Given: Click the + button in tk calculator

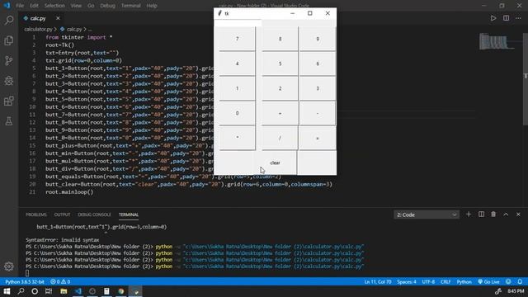Looking at the screenshot, I should [280, 113].
